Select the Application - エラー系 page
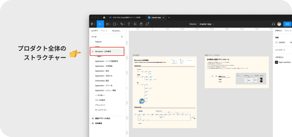The height and width of the screenshot is (137, 292). click(104, 85)
